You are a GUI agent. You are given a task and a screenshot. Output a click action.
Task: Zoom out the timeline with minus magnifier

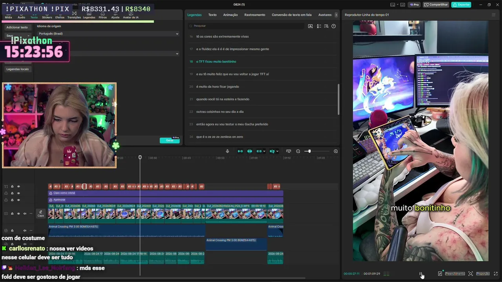pos(298,151)
